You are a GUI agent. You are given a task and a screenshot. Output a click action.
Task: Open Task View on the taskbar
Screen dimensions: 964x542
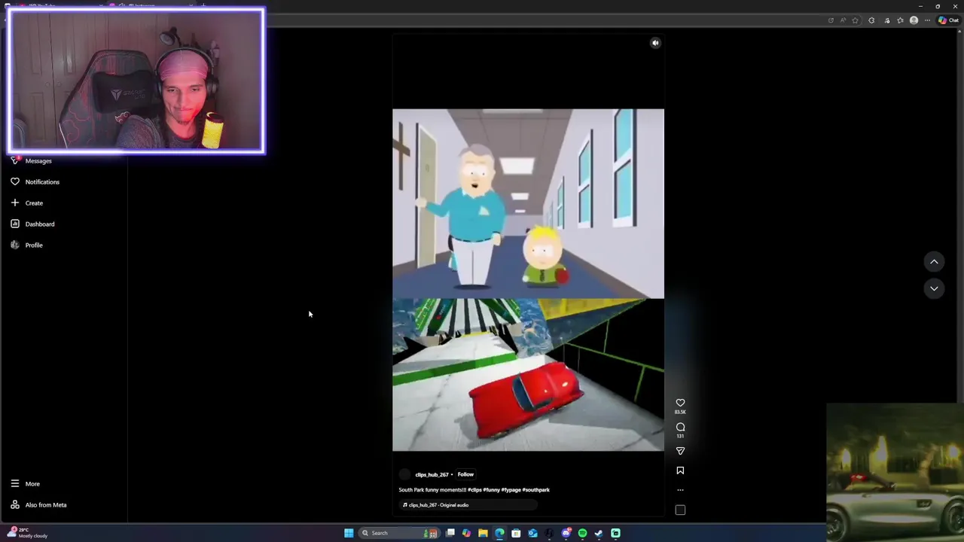[x=450, y=533]
